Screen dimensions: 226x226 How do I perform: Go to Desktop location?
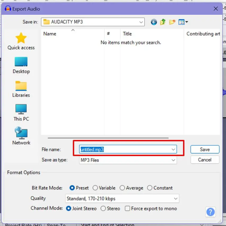click(x=21, y=65)
